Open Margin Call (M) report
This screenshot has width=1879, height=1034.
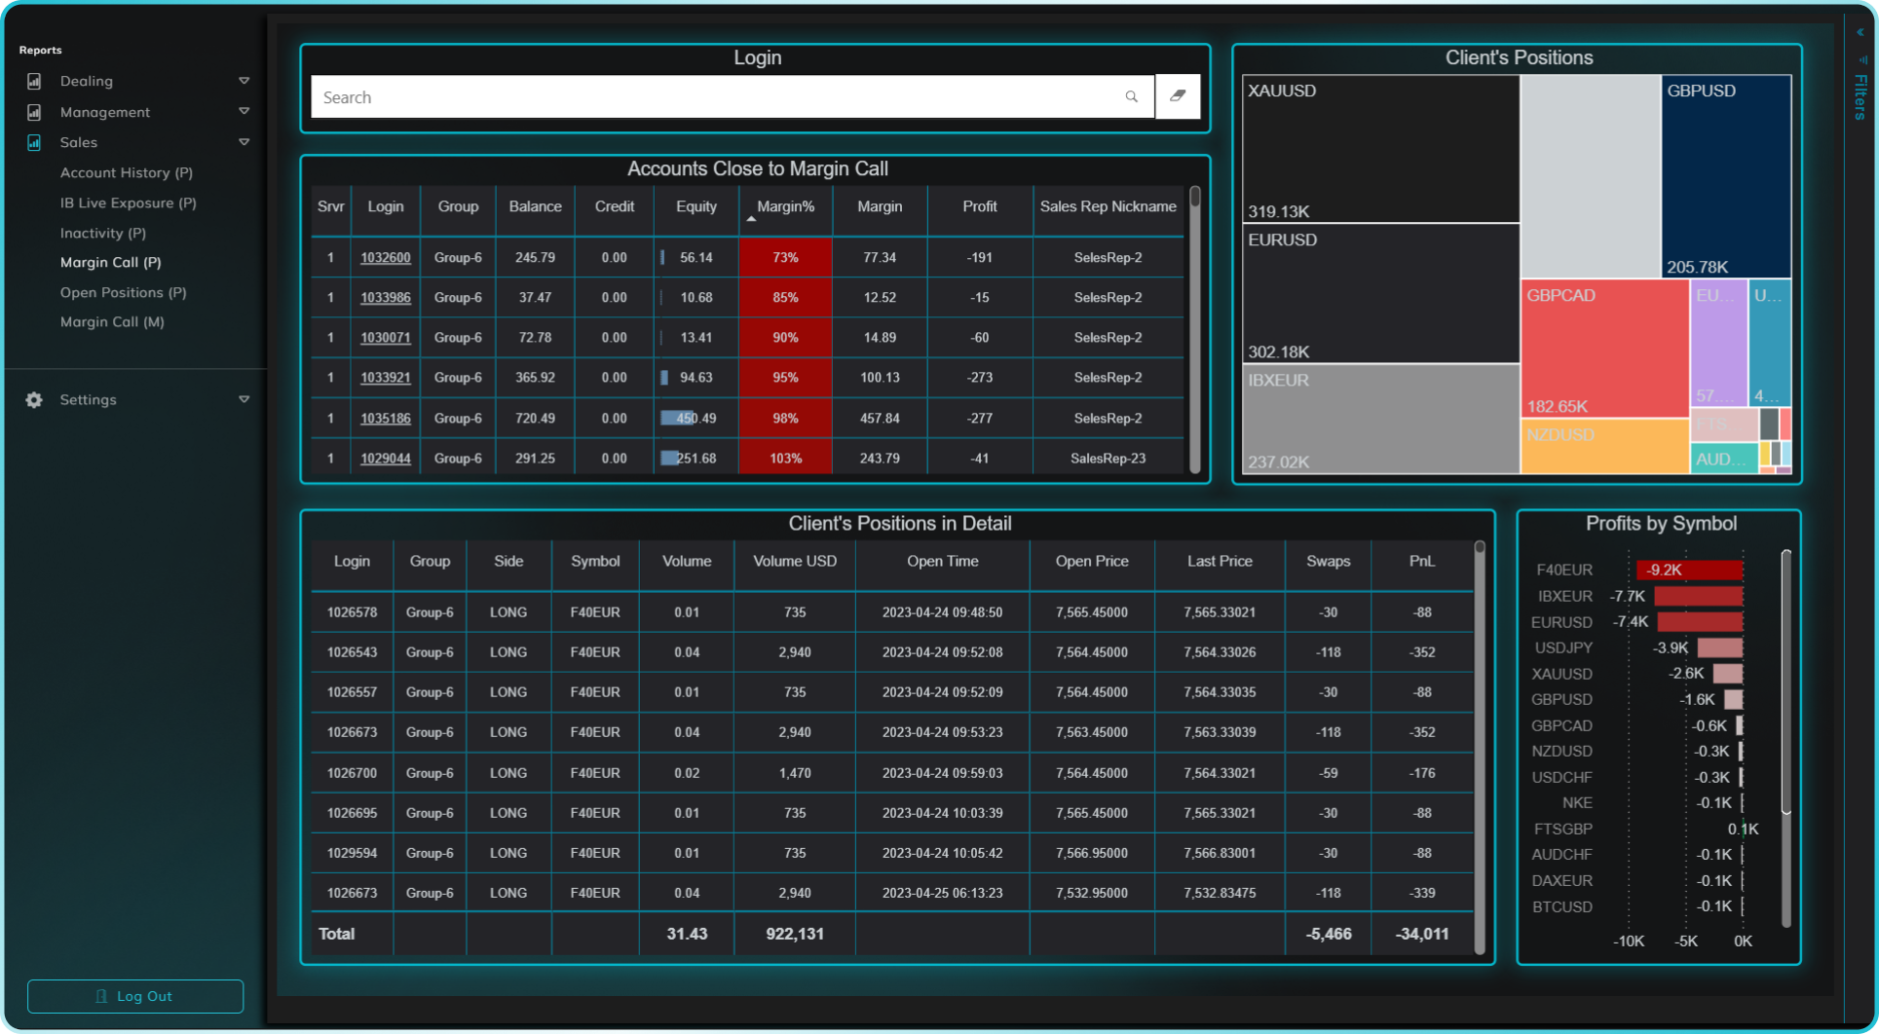coord(112,321)
